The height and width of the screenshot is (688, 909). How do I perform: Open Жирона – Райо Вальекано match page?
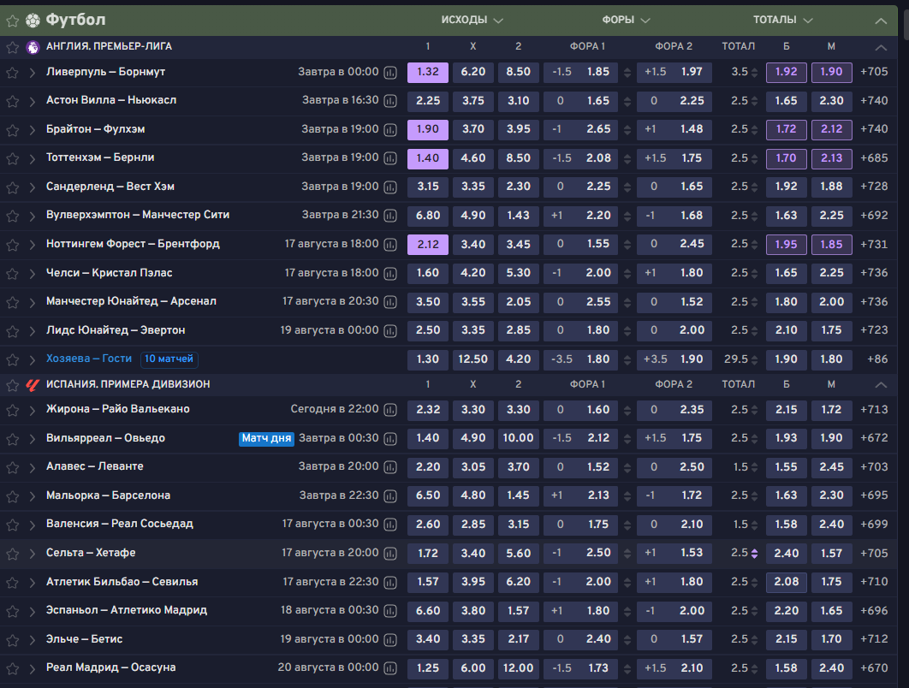[x=117, y=409]
